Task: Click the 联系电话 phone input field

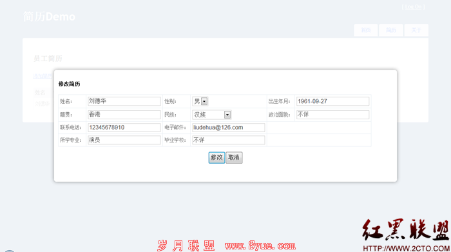Action: (124, 128)
